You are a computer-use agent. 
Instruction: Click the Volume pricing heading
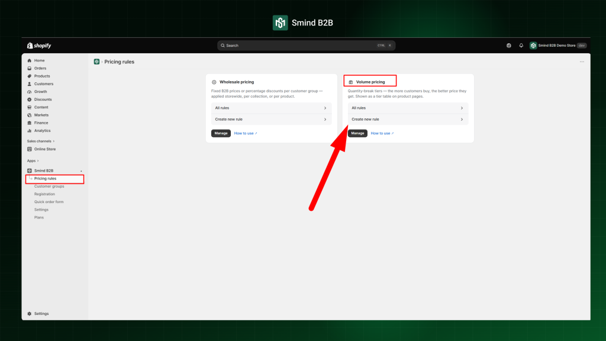(370, 82)
